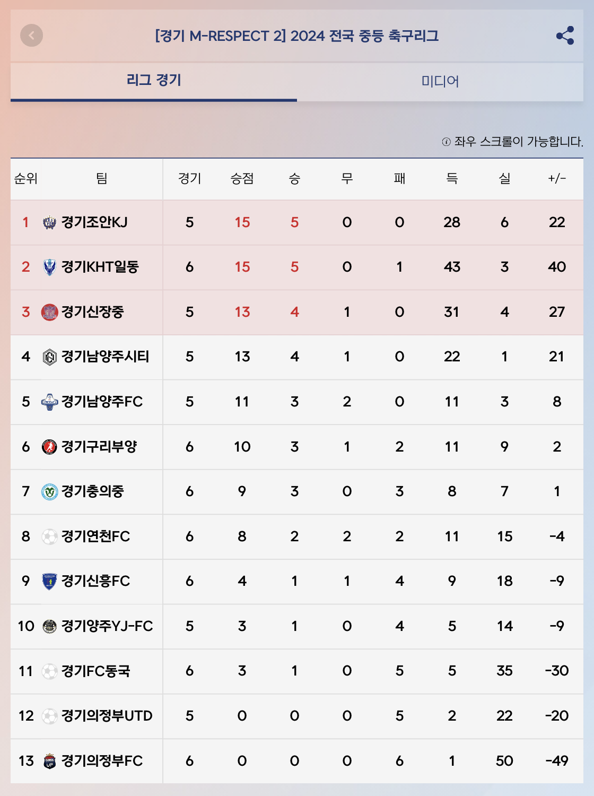Click the 경기구리부양 team logo
Viewport: 594px width, 796px height.
tap(49, 447)
